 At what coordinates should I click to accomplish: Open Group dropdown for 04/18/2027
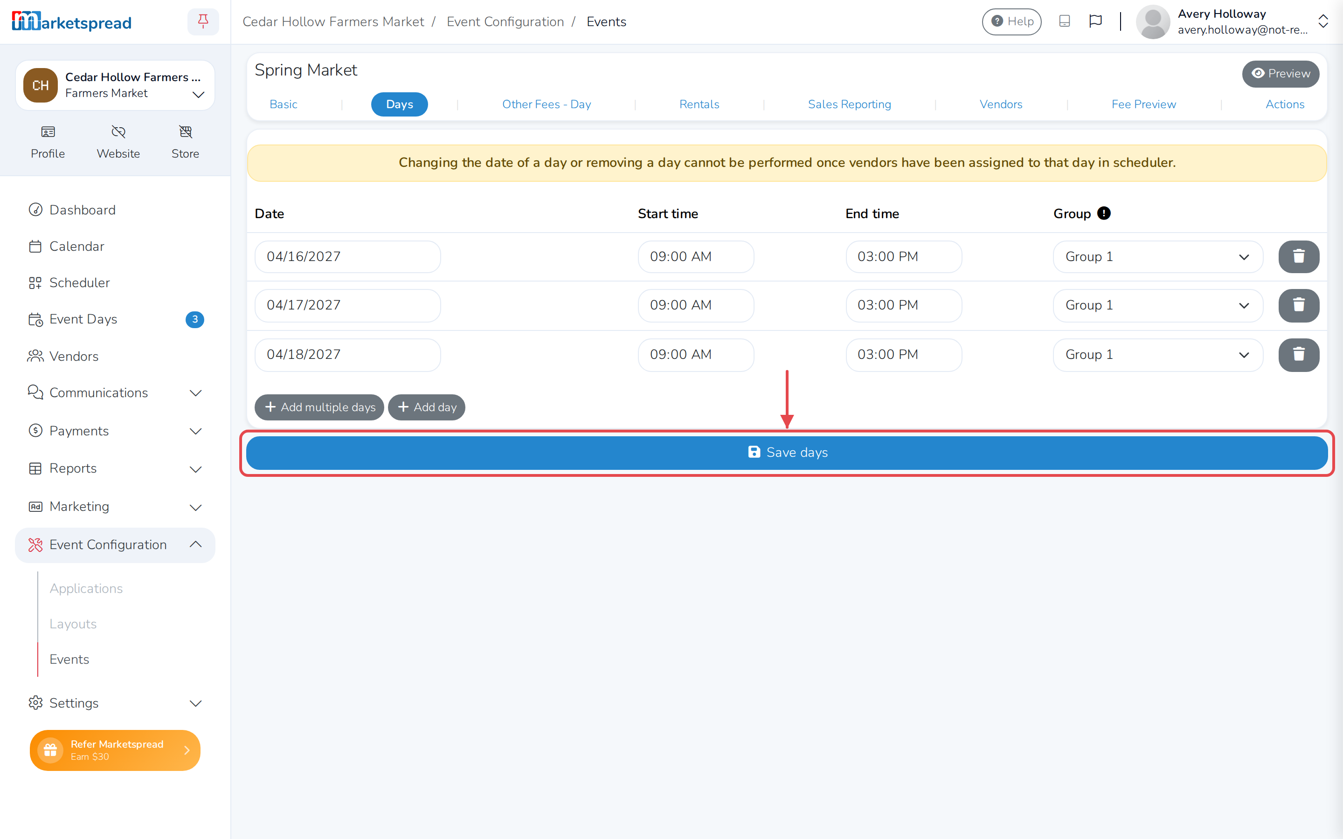1158,355
